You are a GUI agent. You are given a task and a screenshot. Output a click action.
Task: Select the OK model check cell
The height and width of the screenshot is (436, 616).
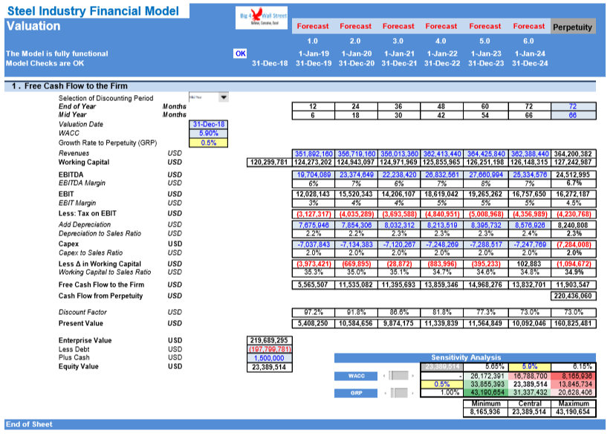pos(241,53)
